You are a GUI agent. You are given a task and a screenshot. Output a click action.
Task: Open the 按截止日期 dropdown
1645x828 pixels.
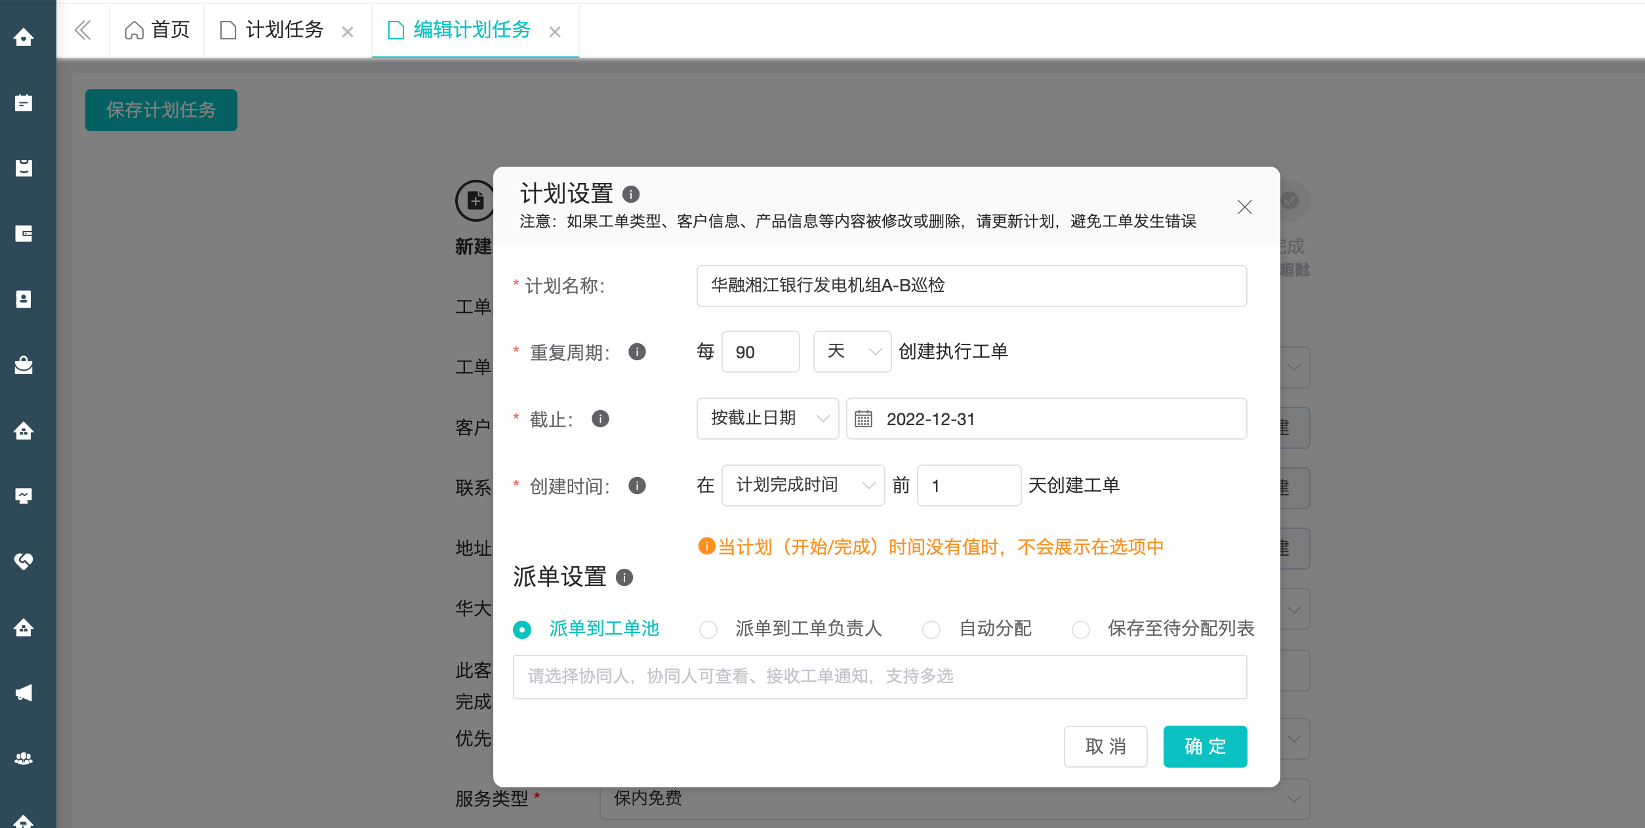click(x=767, y=419)
